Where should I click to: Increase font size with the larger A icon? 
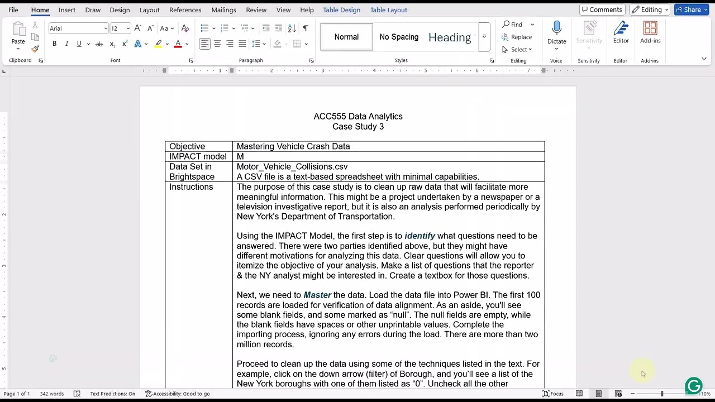[x=138, y=28]
